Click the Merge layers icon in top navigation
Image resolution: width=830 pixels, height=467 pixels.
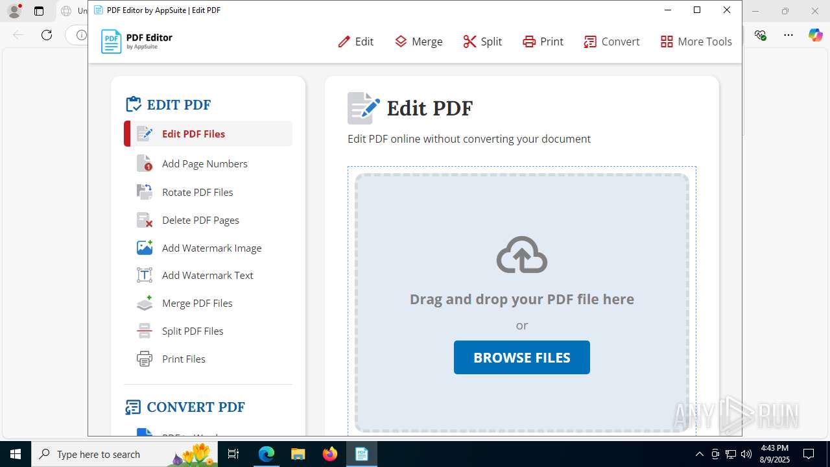[x=401, y=42]
